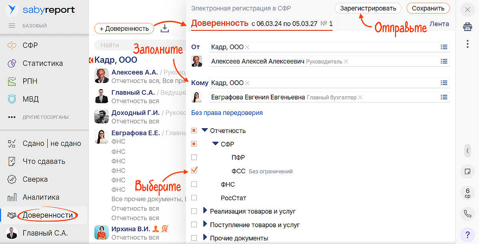Open the help question mark icon
This screenshot has height=244, width=479.
[467, 234]
